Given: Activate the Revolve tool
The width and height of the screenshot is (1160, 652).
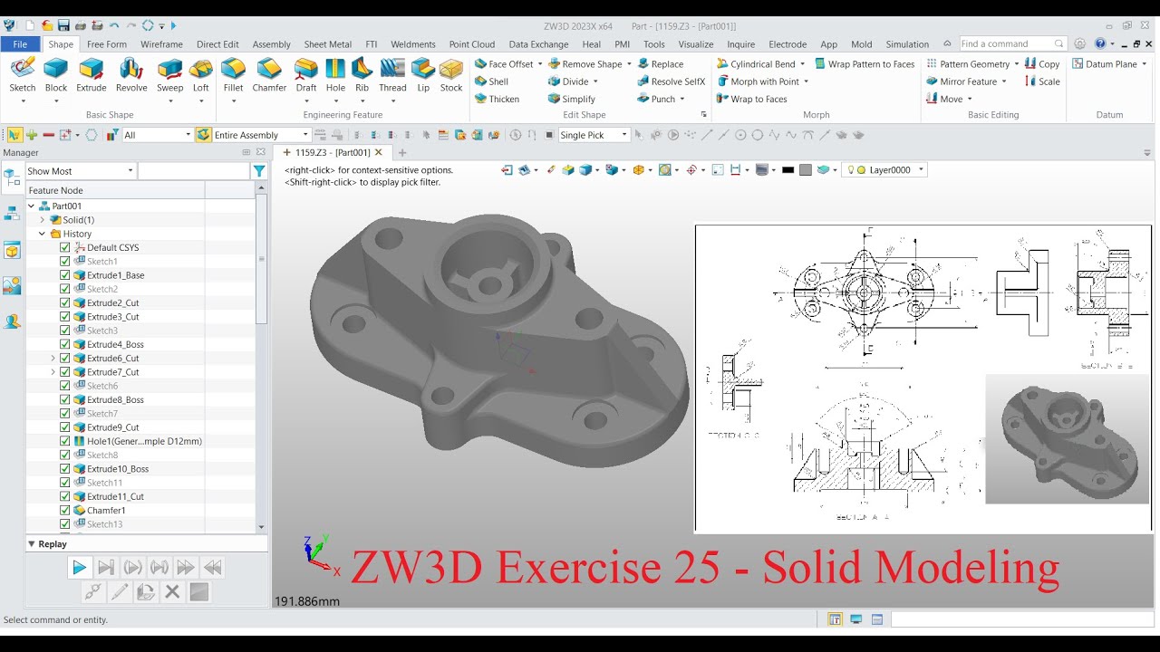Looking at the screenshot, I should tap(131, 74).
